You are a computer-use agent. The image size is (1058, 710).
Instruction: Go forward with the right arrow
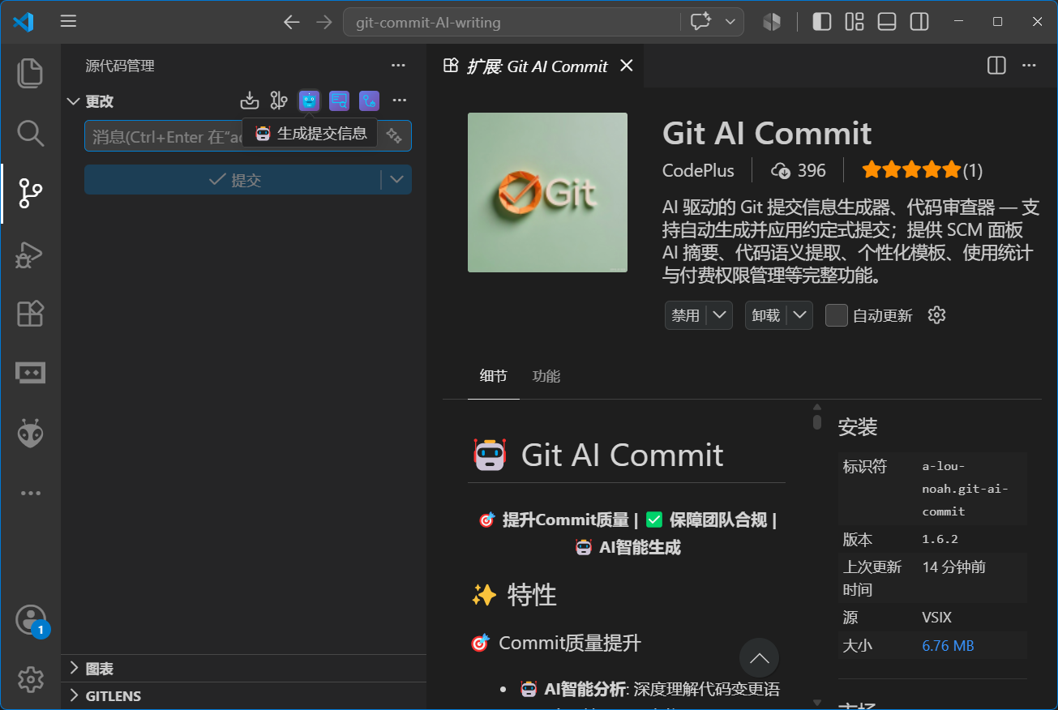(x=323, y=22)
